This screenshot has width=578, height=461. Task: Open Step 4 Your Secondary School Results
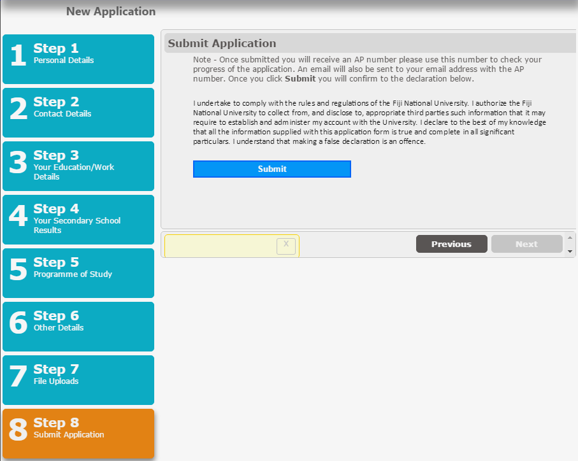[x=78, y=220]
